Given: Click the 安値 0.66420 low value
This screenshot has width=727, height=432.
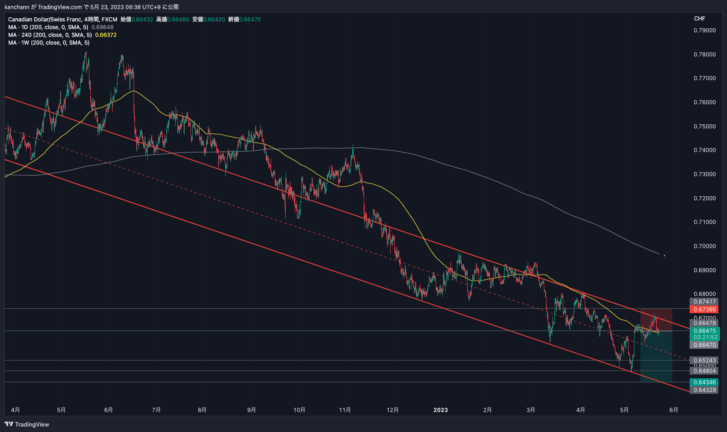Looking at the screenshot, I should pos(209,20).
